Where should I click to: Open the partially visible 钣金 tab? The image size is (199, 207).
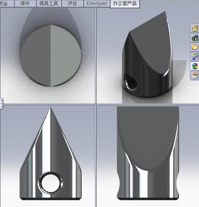click(x=7, y=4)
